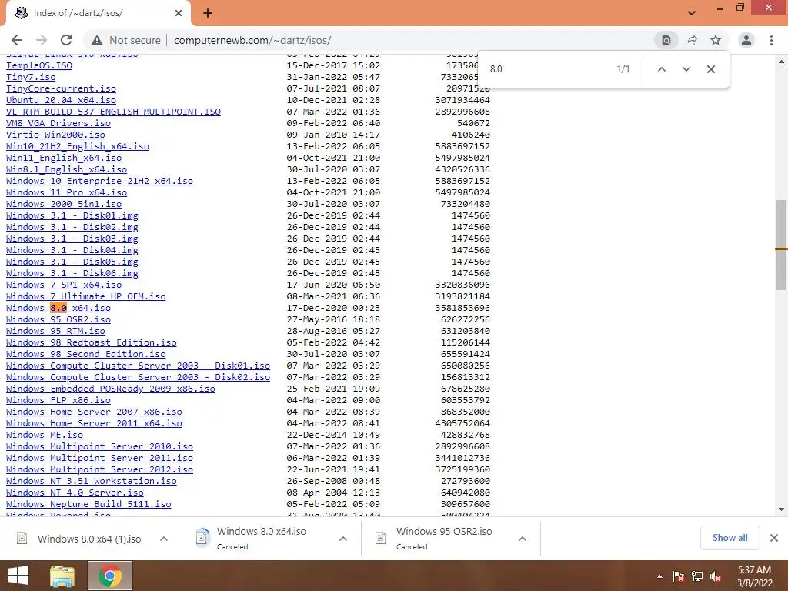788x591 pixels.
Task: Download Ubuntu_20.04_x64.iso
Action: point(61,100)
